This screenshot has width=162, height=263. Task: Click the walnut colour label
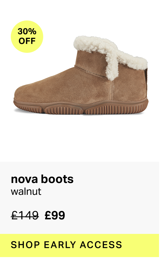tap(26, 191)
